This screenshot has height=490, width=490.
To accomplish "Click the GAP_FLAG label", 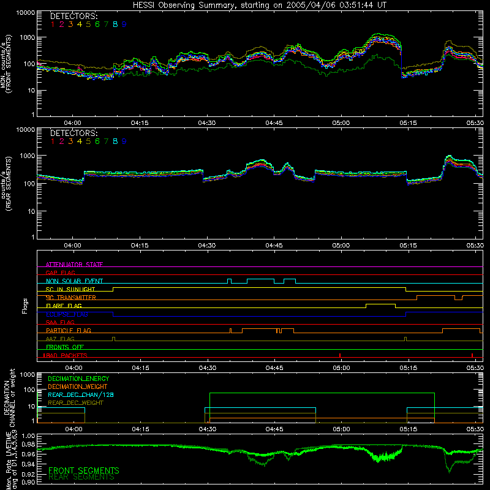I will [61, 273].
